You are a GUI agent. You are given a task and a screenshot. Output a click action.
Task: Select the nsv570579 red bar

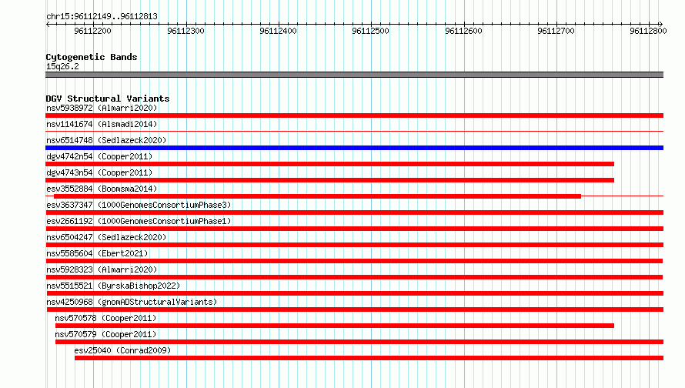(359, 342)
